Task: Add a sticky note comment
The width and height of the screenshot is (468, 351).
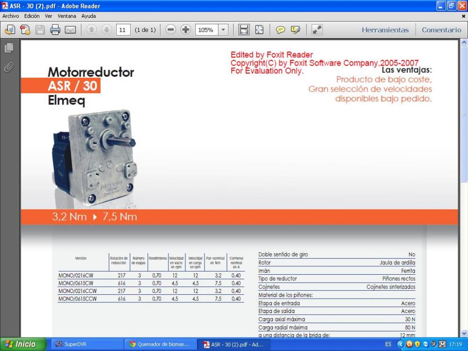Action: [280, 29]
